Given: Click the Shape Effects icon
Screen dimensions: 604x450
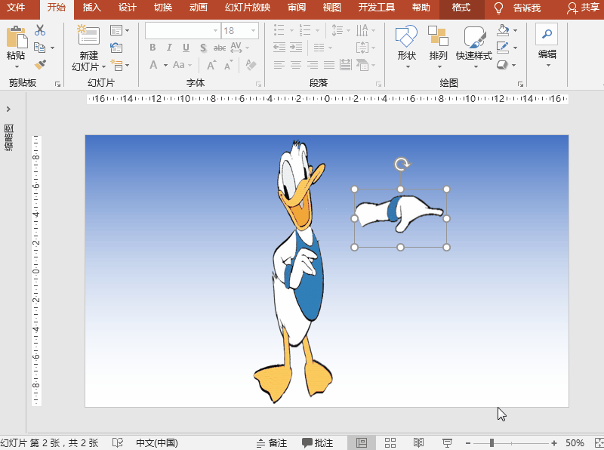Looking at the screenshot, I should click(x=502, y=65).
